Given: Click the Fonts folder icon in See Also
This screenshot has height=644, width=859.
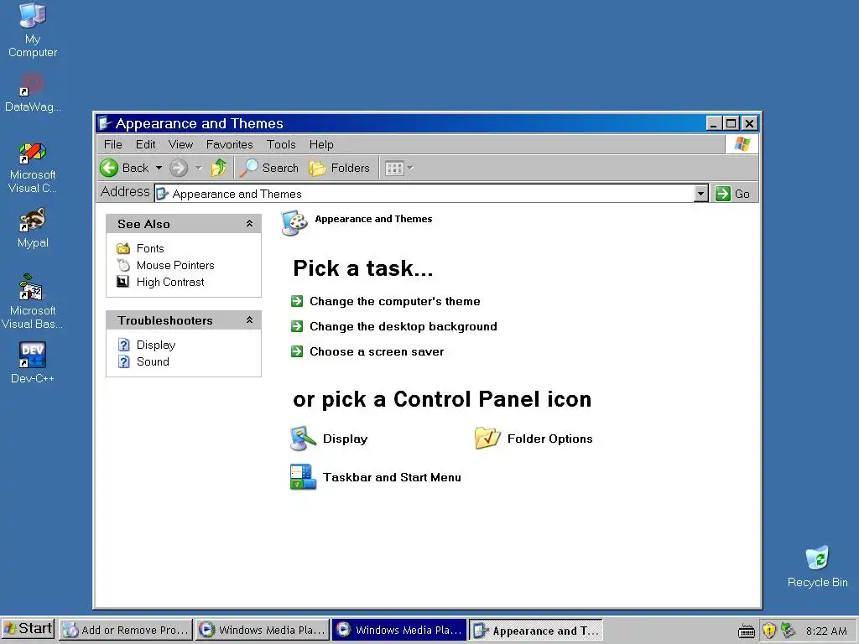Looking at the screenshot, I should coord(123,248).
